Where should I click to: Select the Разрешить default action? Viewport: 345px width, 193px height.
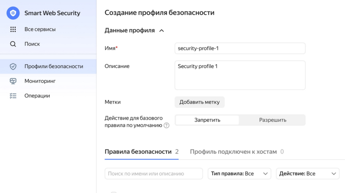tap(273, 120)
